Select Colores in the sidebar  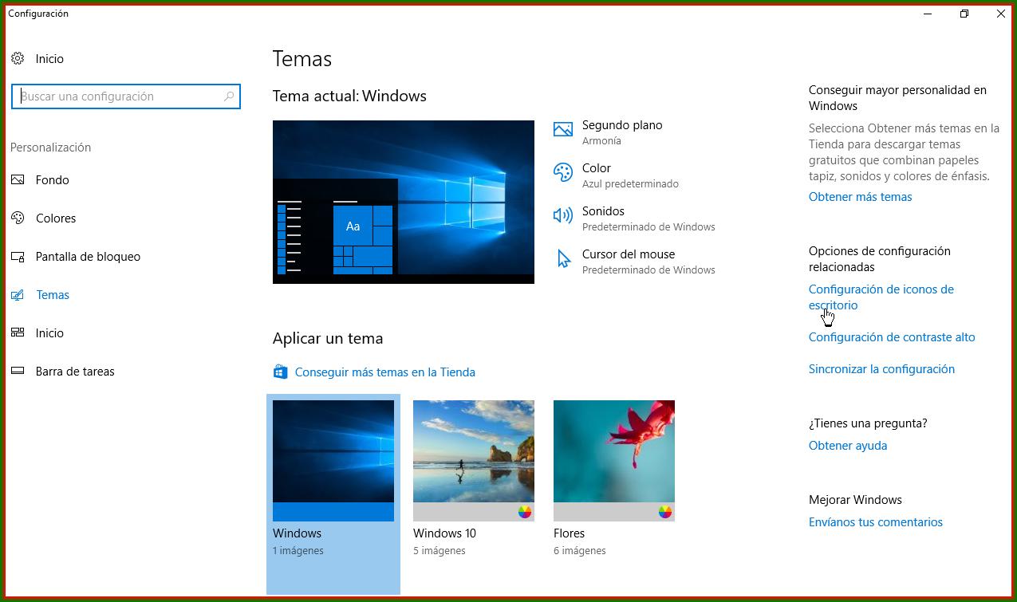(x=56, y=218)
